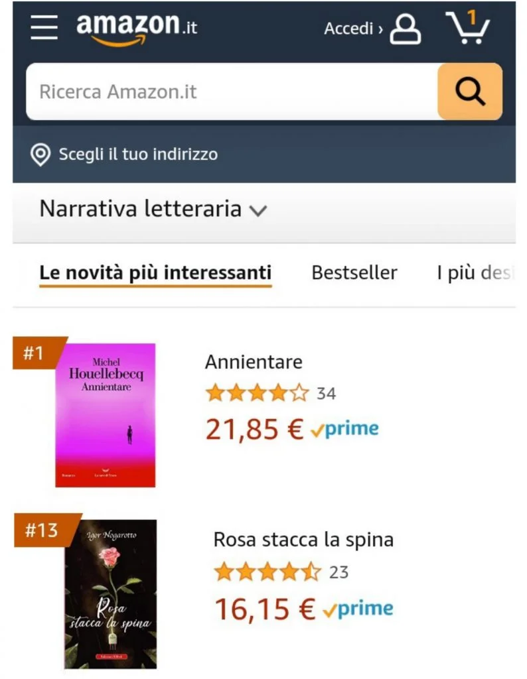The image size is (527, 679).
Task: Click the location pin icon
Action: click(40, 154)
